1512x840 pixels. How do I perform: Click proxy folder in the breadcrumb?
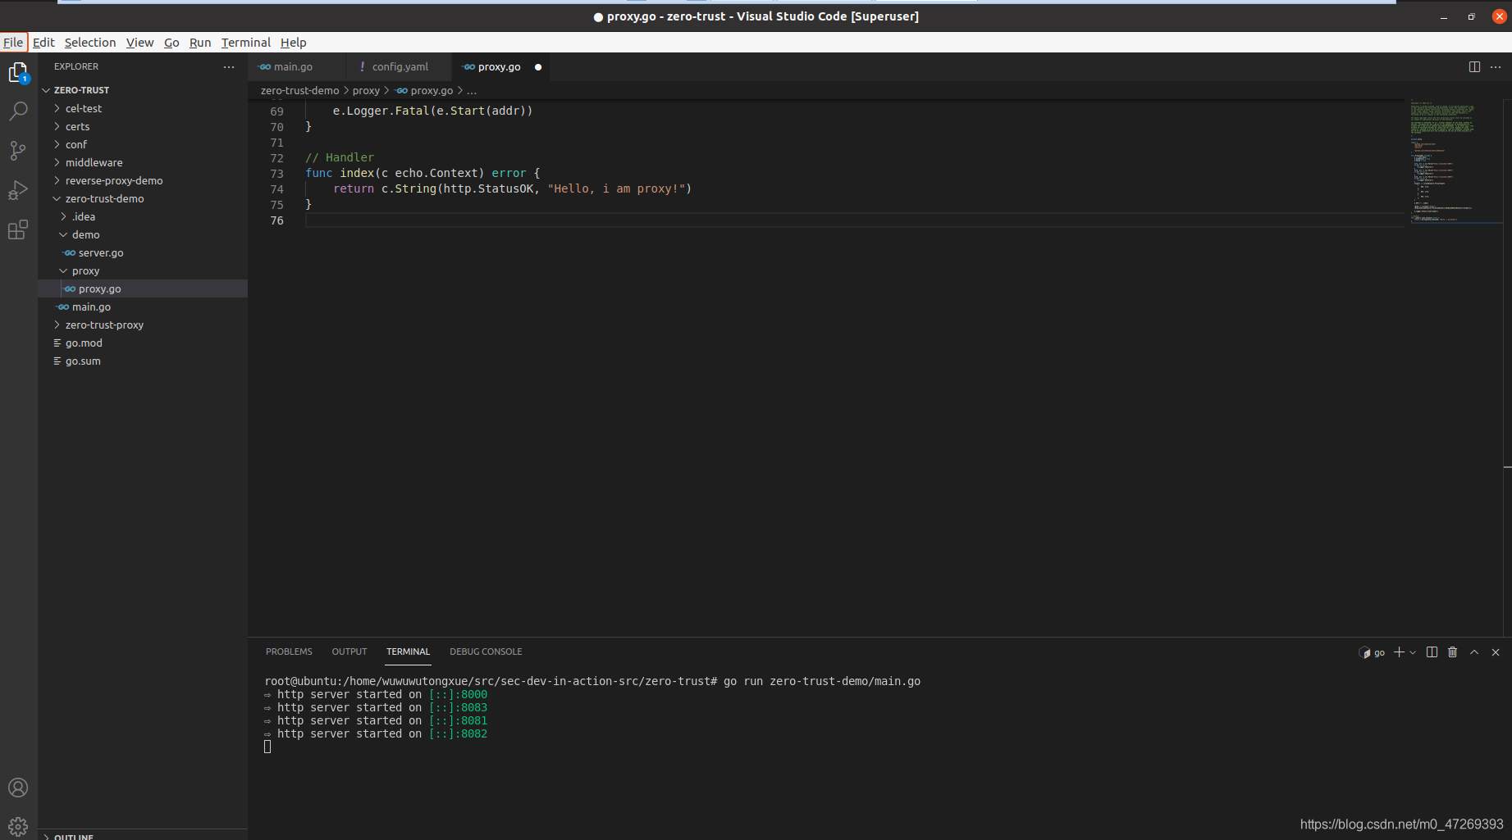[x=366, y=90]
